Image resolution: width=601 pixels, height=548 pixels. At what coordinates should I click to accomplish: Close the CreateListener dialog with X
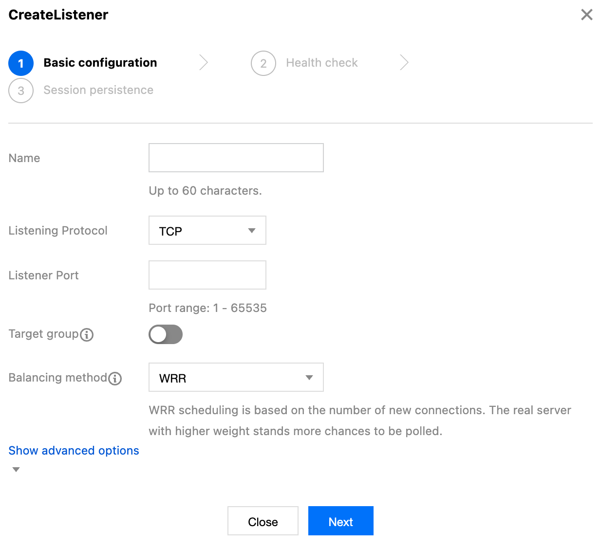pyautogui.click(x=587, y=15)
